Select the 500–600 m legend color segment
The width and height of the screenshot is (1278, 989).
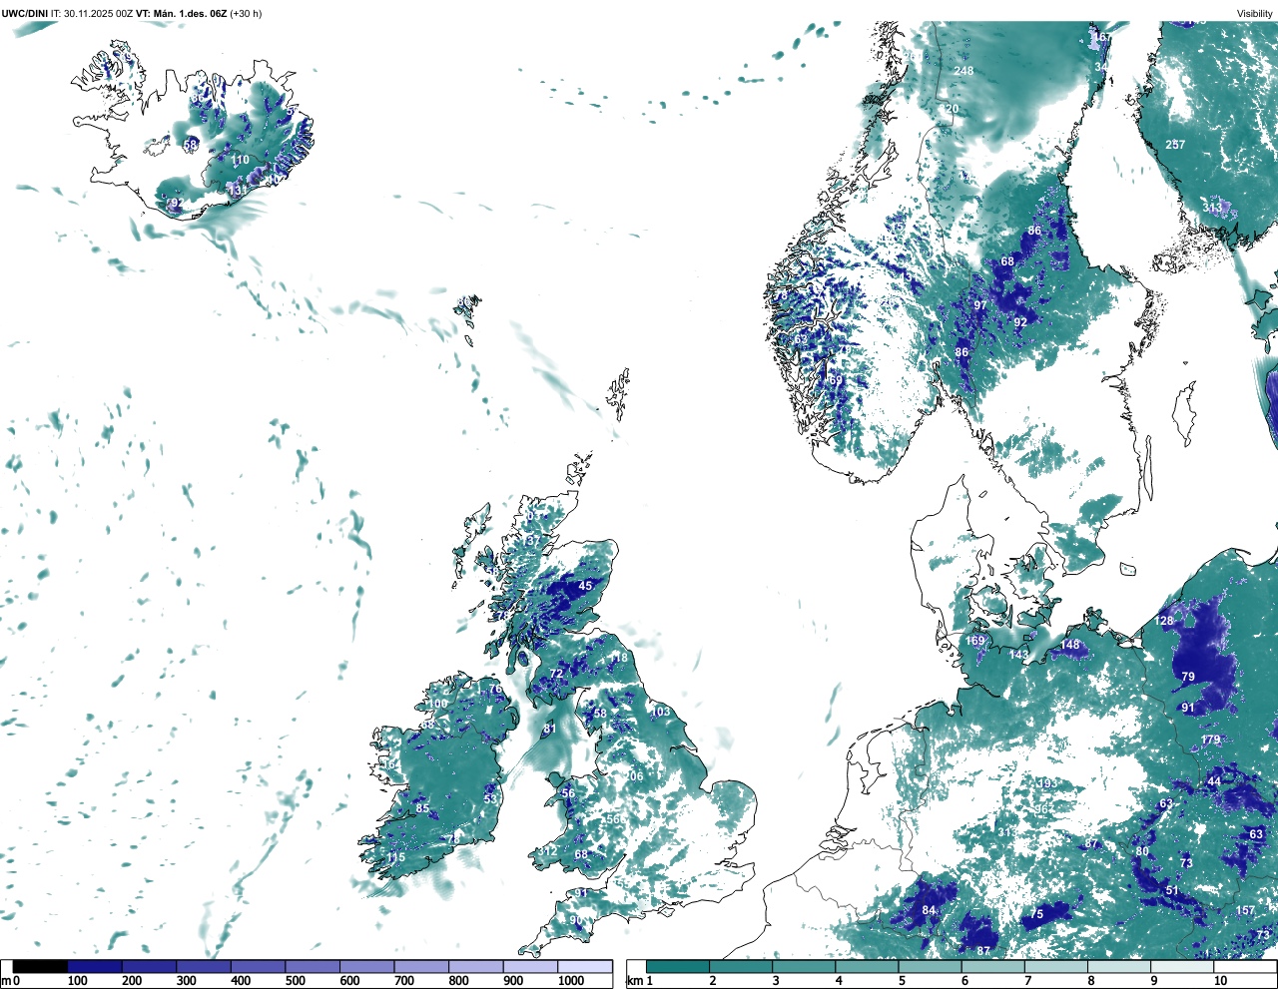[313, 967]
